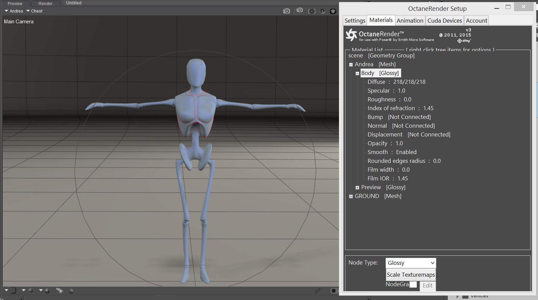Collapse the Body Glossy material node
538x300 pixels.
357,73
